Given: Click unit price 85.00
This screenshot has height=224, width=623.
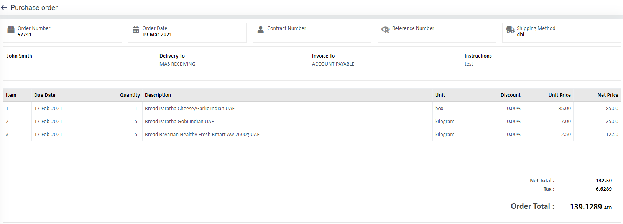Looking at the screenshot, I should coord(564,109).
